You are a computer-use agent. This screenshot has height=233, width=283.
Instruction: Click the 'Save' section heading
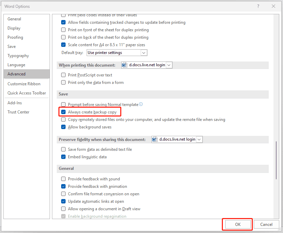(63, 94)
